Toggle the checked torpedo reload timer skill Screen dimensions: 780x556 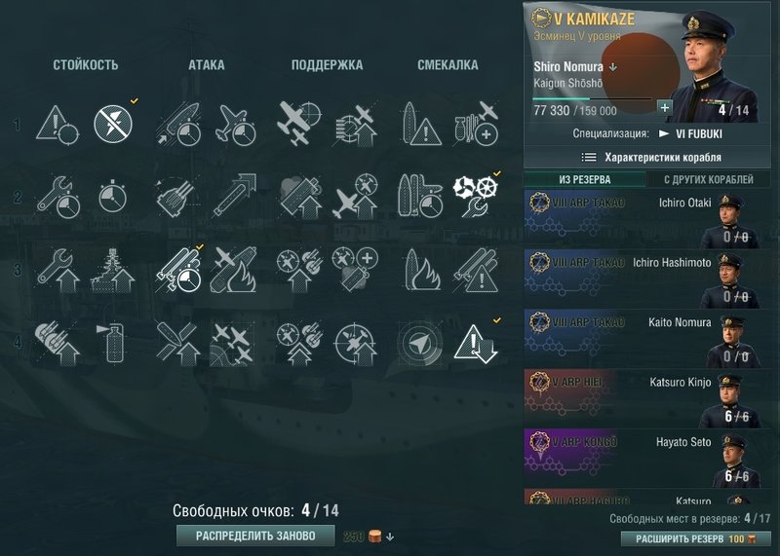point(177,270)
